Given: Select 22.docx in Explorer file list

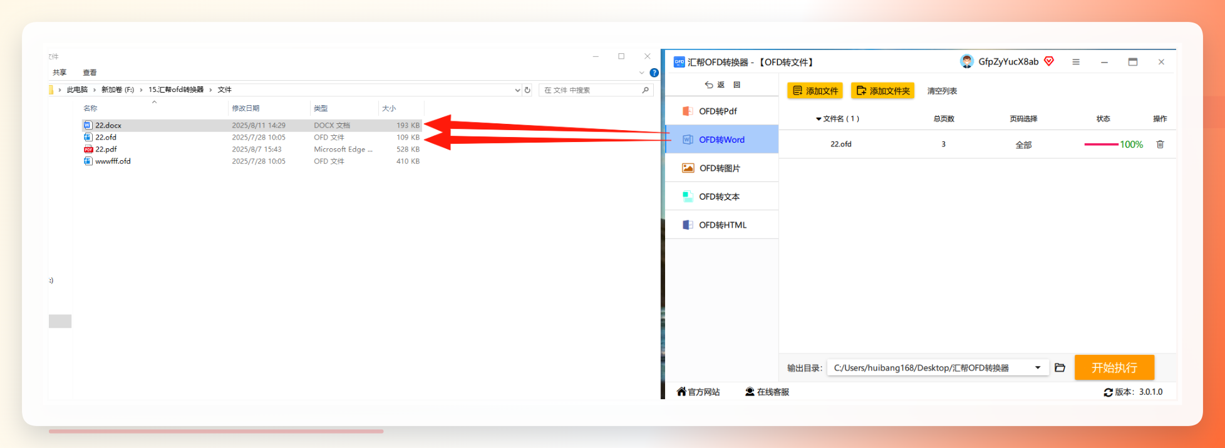Looking at the screenshot, I should (x=252, y=125).
